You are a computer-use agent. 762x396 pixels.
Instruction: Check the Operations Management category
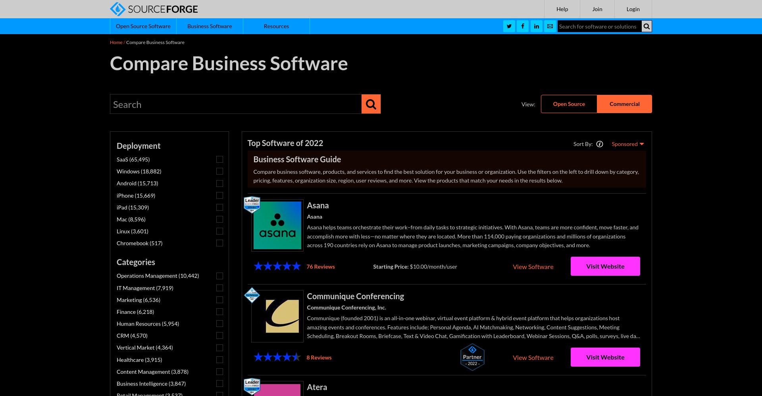coord(219,276)
